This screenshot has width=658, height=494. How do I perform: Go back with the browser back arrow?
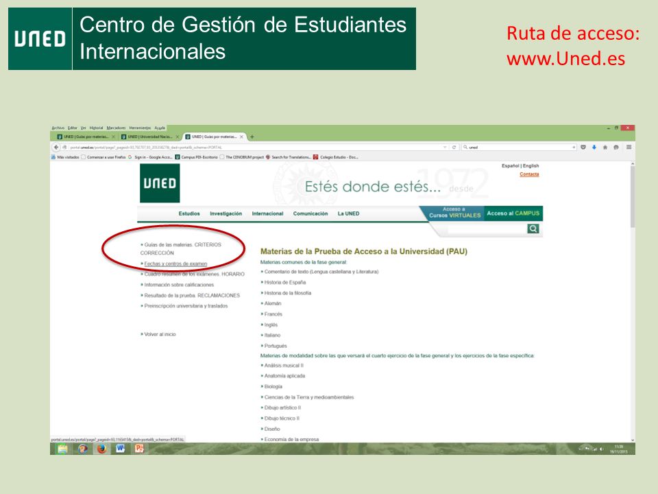tap(56, 148)
